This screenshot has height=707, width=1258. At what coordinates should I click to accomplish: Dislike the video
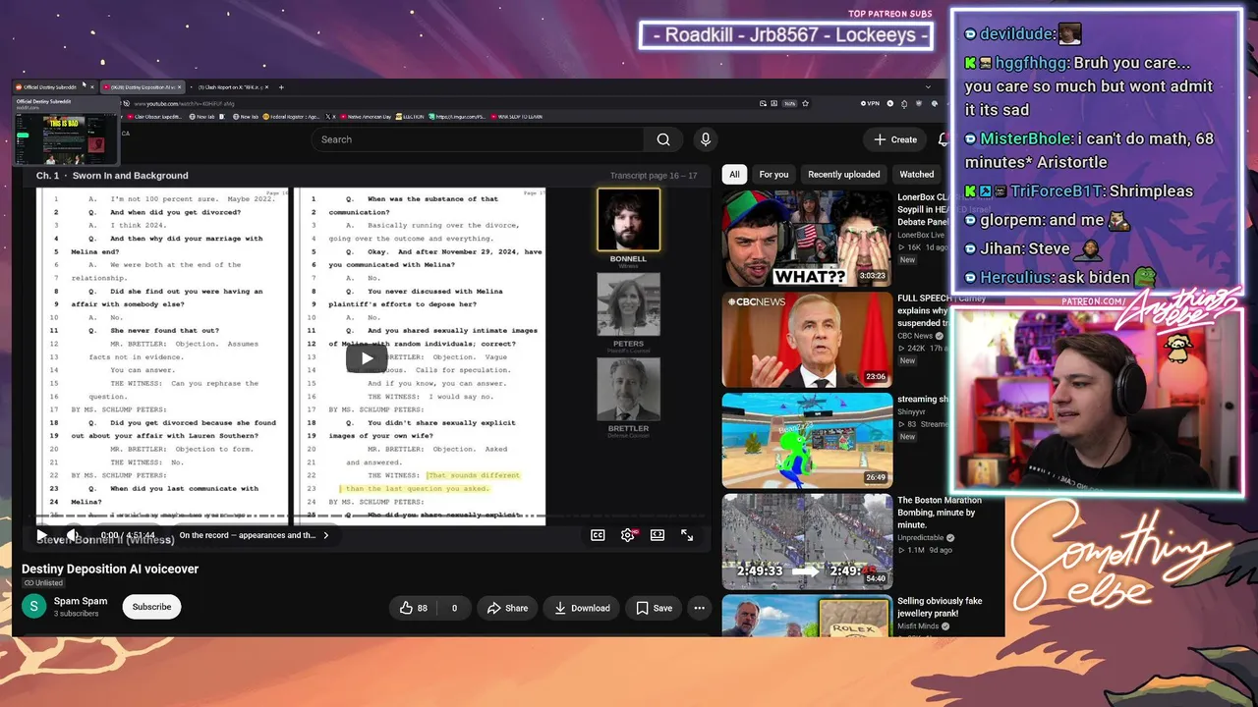[454, 608]
